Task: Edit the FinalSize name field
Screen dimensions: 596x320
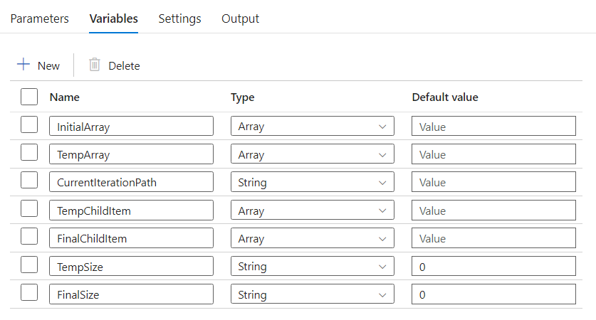Action: coord(131,294)
